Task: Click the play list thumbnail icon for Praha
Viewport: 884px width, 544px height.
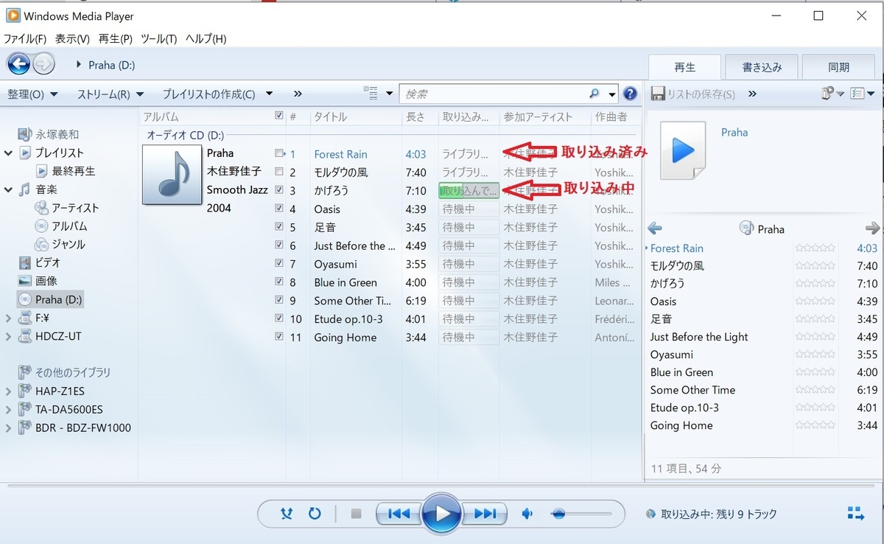Action: tap(682, 150)
